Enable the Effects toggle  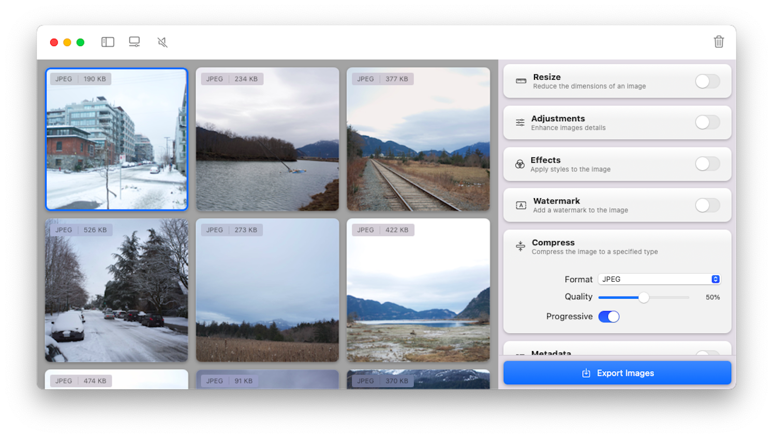[707, 164]
